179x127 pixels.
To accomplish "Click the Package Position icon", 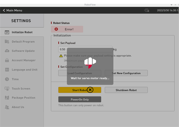I will (7, 98).
